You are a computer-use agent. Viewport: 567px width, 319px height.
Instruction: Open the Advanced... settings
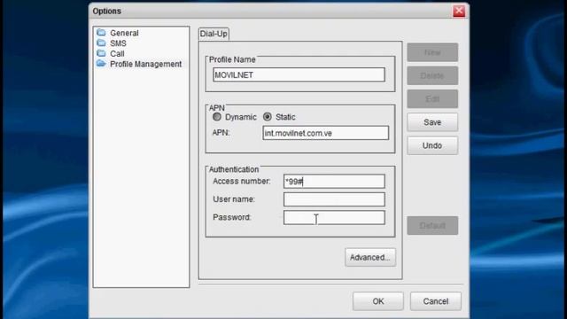coord(370,257)
